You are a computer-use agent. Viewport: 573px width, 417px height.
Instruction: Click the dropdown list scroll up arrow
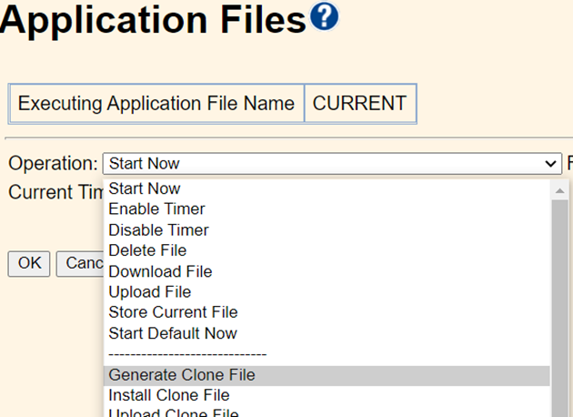561,190
